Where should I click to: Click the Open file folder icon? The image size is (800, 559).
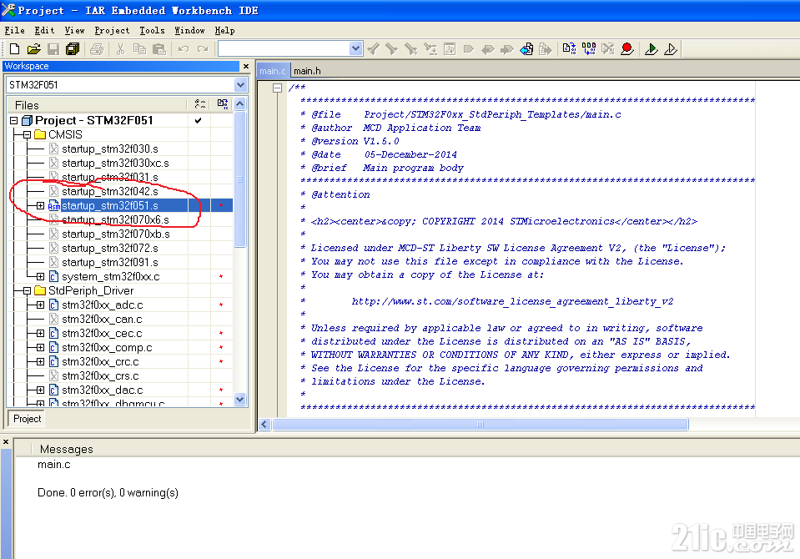tap(33, 49)
